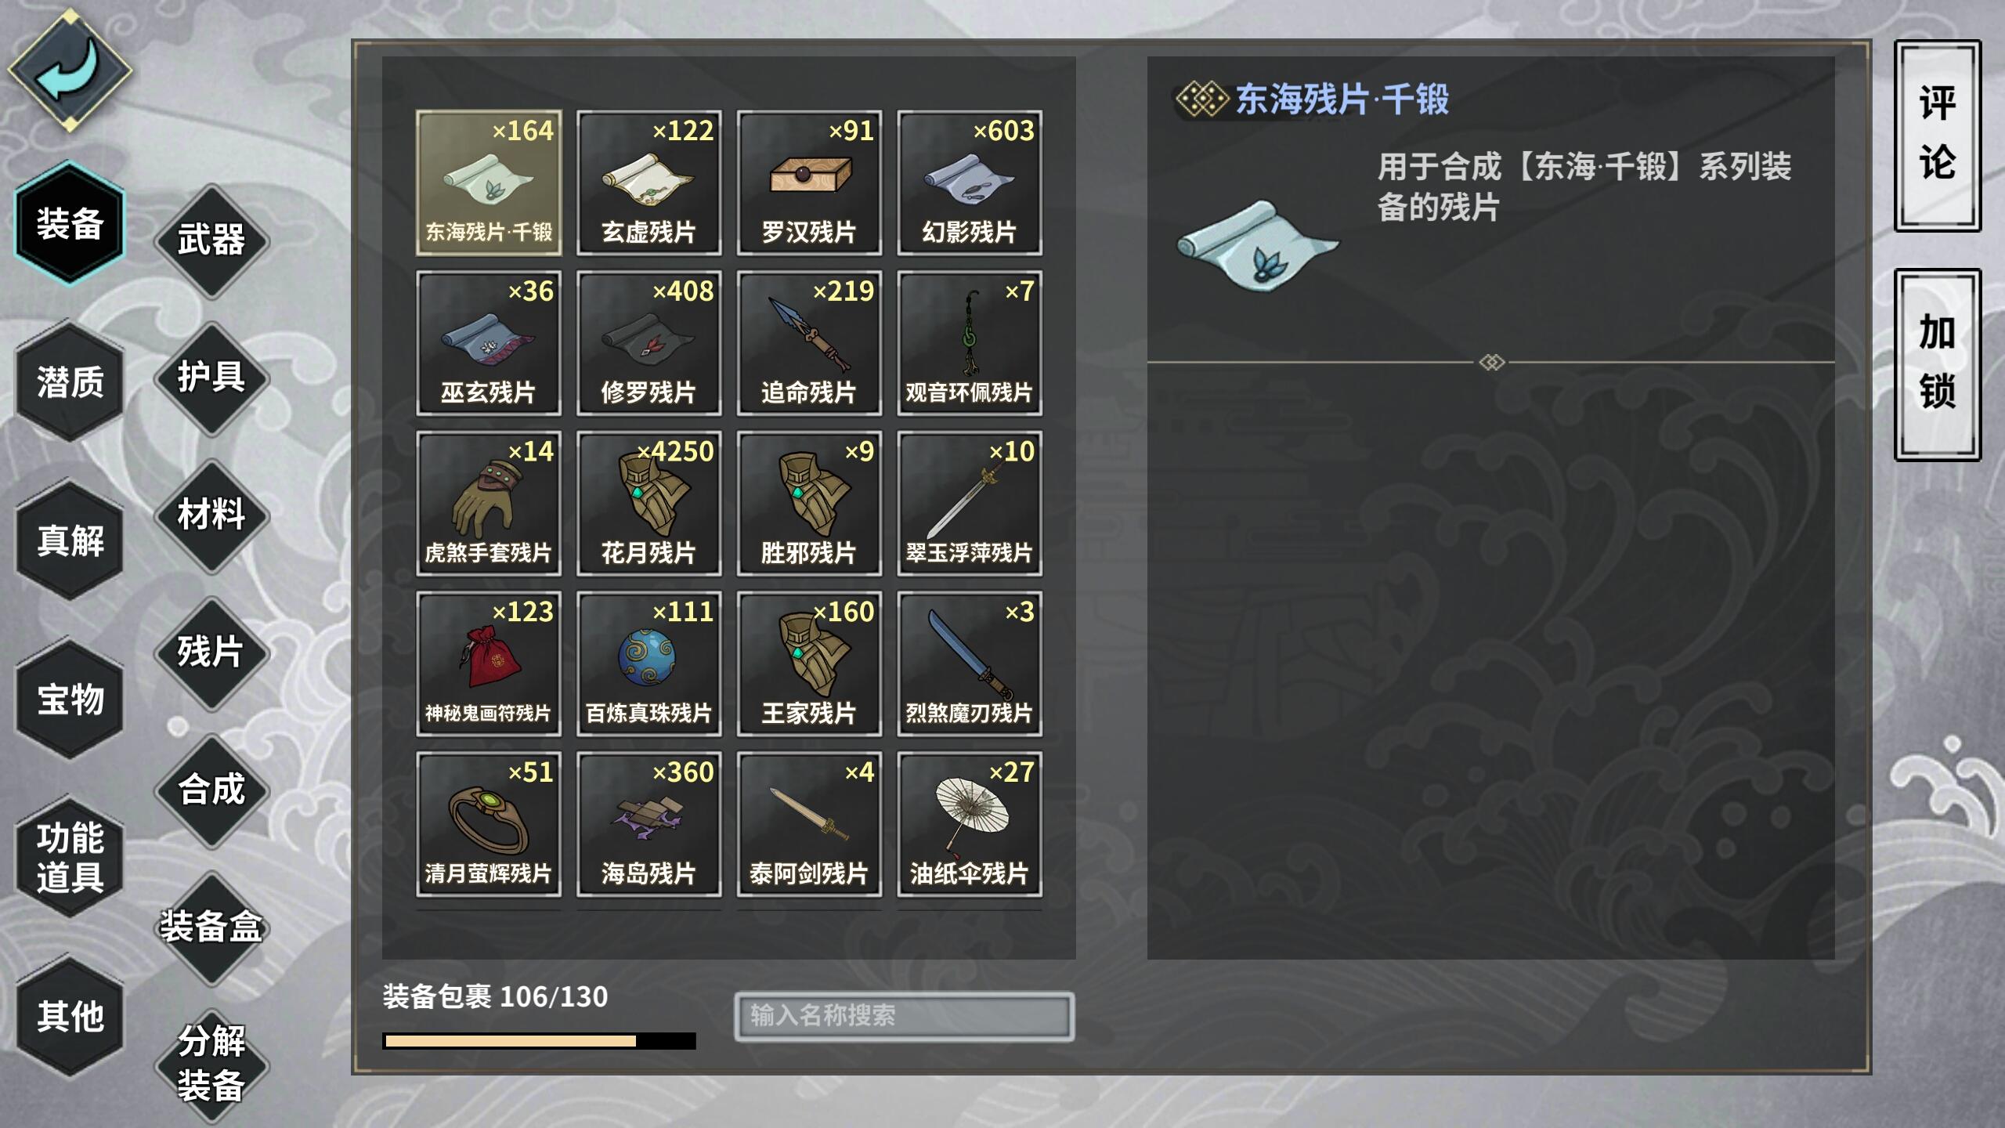The height and width of the screenshot is (1128, 2005).
Task: Select the 虎煞手套残片 glove item
Action: pyautogui.click(x=489, y=504)
